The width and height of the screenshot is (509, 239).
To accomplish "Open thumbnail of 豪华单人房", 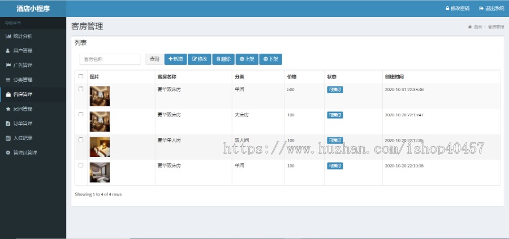I will pyautogui.click(x=100, y=147).
